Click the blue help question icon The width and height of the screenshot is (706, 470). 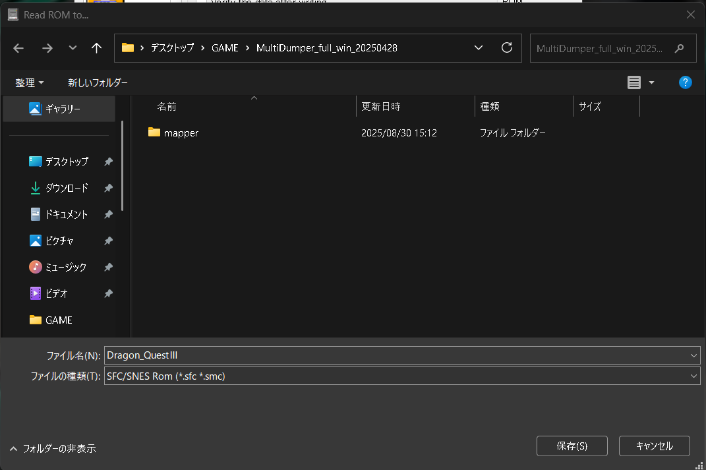pyautogui.click(x=686, y=82)
